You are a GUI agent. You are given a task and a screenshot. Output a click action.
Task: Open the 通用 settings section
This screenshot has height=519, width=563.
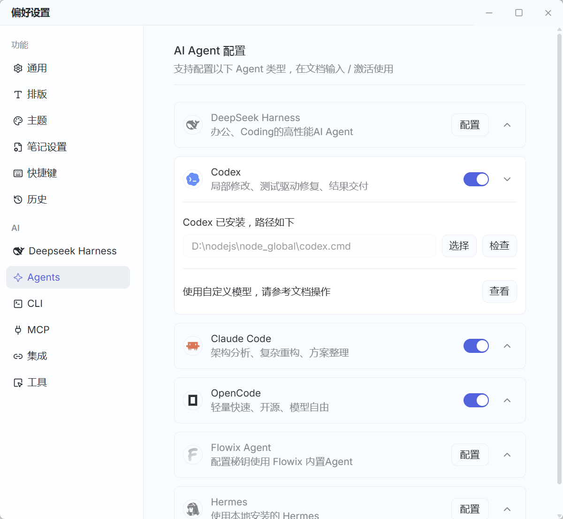coord(68,69)
